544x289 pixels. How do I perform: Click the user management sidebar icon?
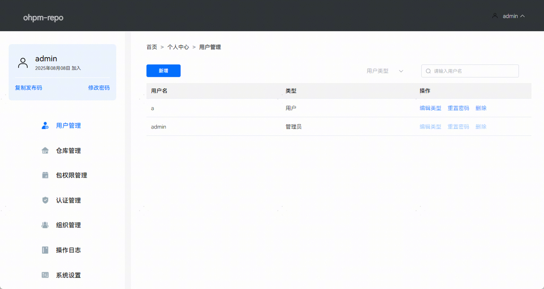(x=45, y=126)
